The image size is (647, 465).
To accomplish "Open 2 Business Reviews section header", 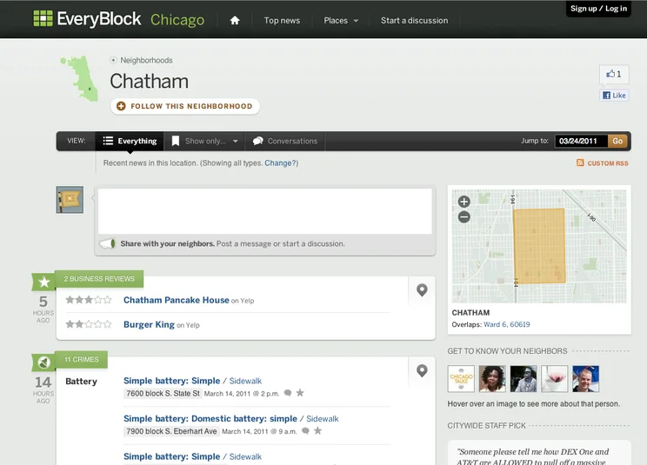I will pos(99,279).
